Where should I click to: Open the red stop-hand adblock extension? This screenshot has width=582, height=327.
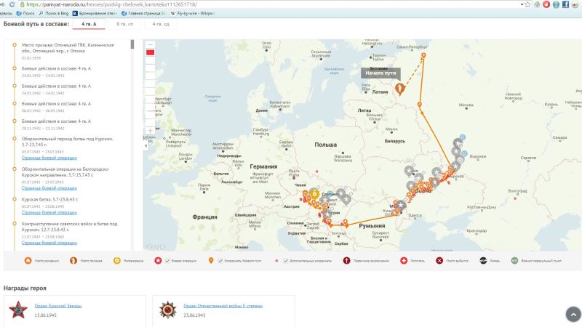click(546, 4)
